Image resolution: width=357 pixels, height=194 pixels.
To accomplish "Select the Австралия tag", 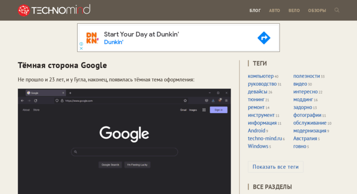I will [305, 139].
